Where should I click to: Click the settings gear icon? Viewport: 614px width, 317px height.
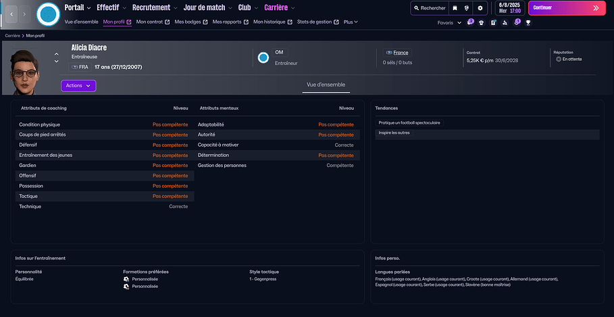pos(480,8)
